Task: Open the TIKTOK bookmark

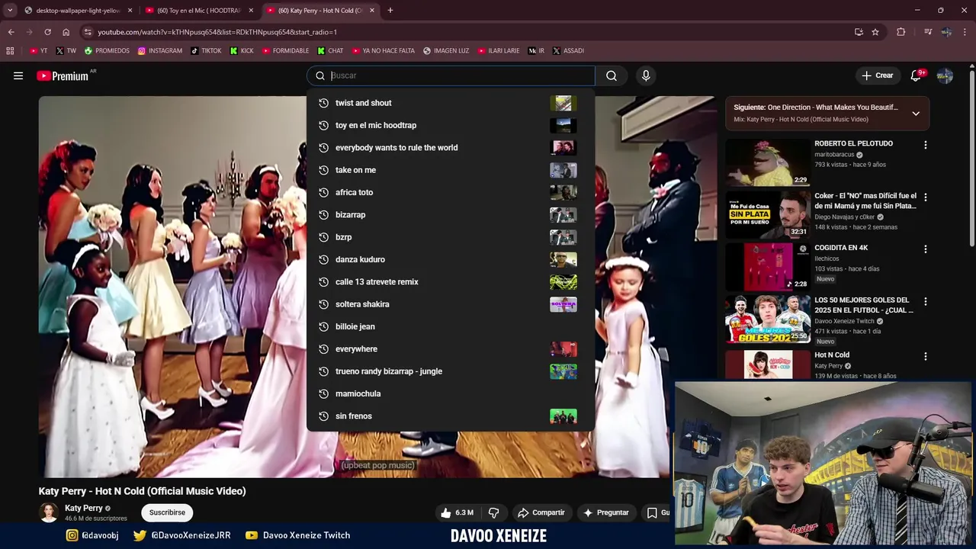Action: 206,51
